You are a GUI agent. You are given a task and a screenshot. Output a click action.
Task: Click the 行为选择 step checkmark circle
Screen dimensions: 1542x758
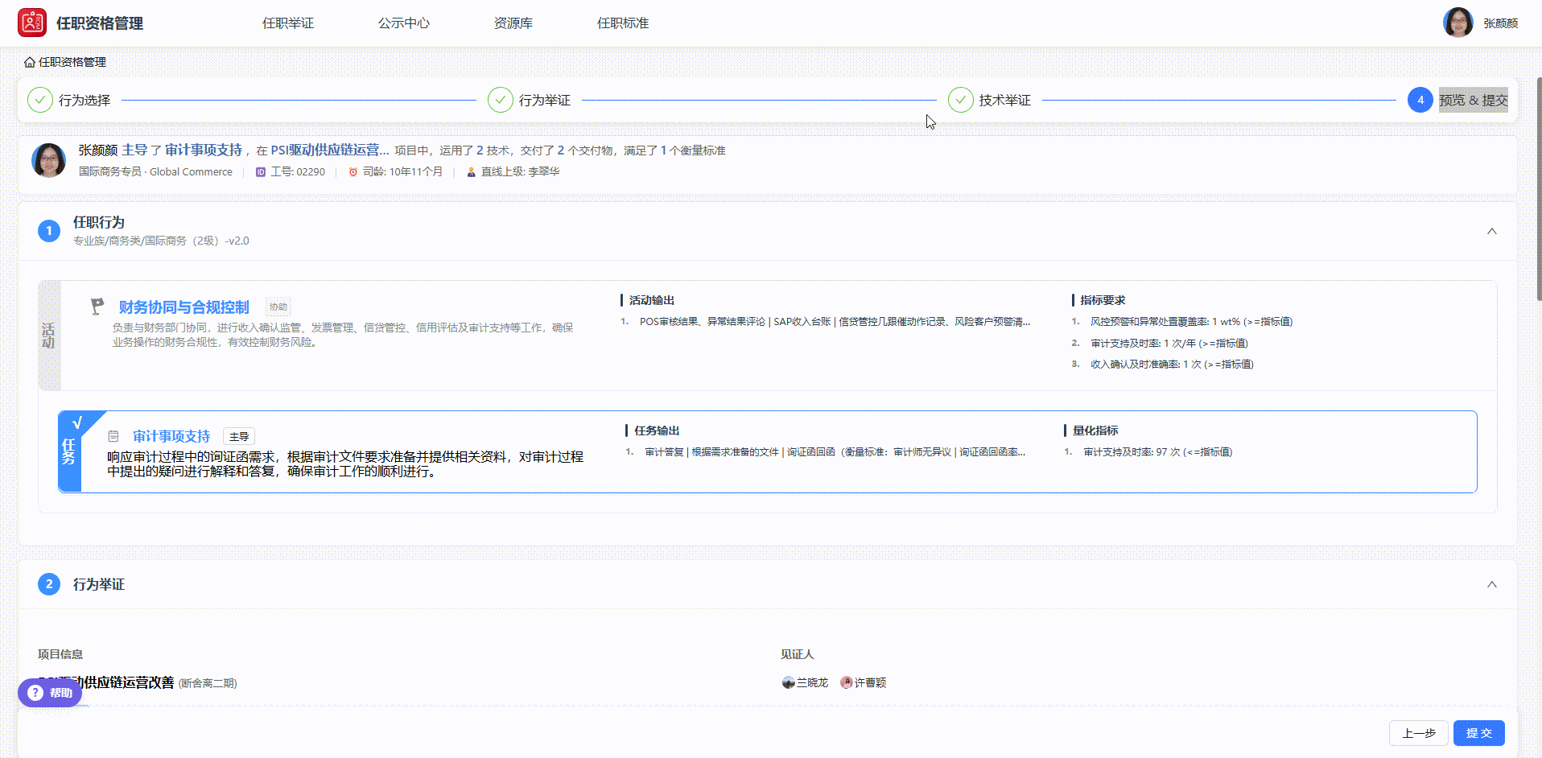click(x=40, y=100)
